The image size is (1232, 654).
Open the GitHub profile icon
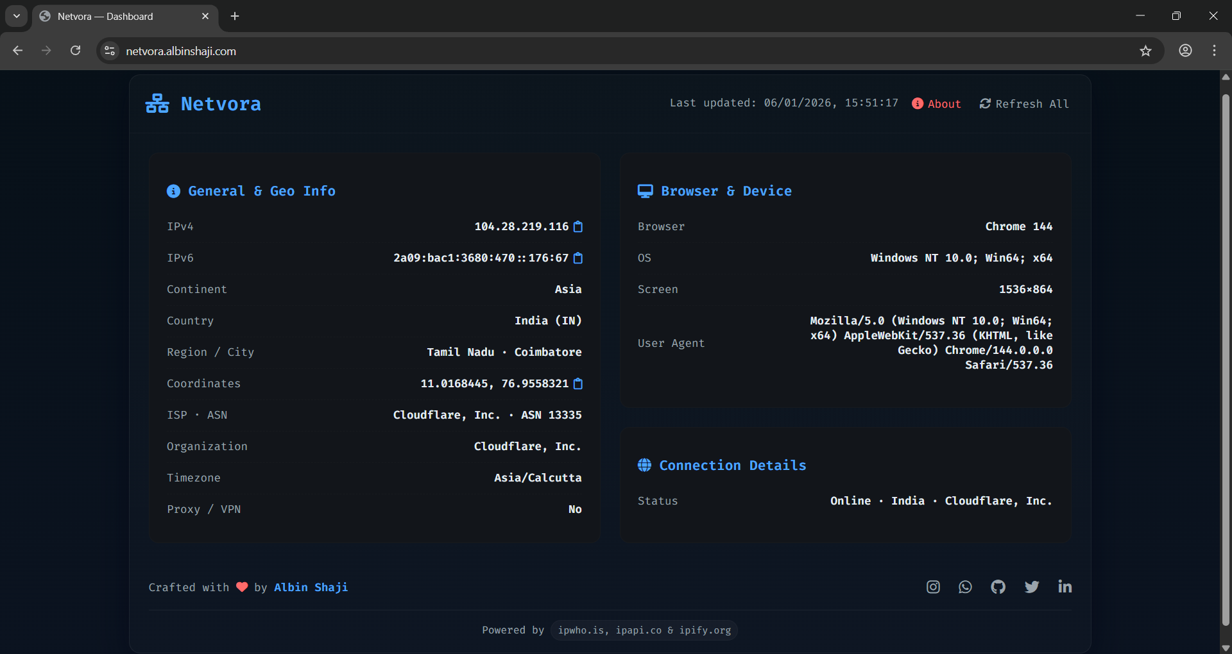998,587
